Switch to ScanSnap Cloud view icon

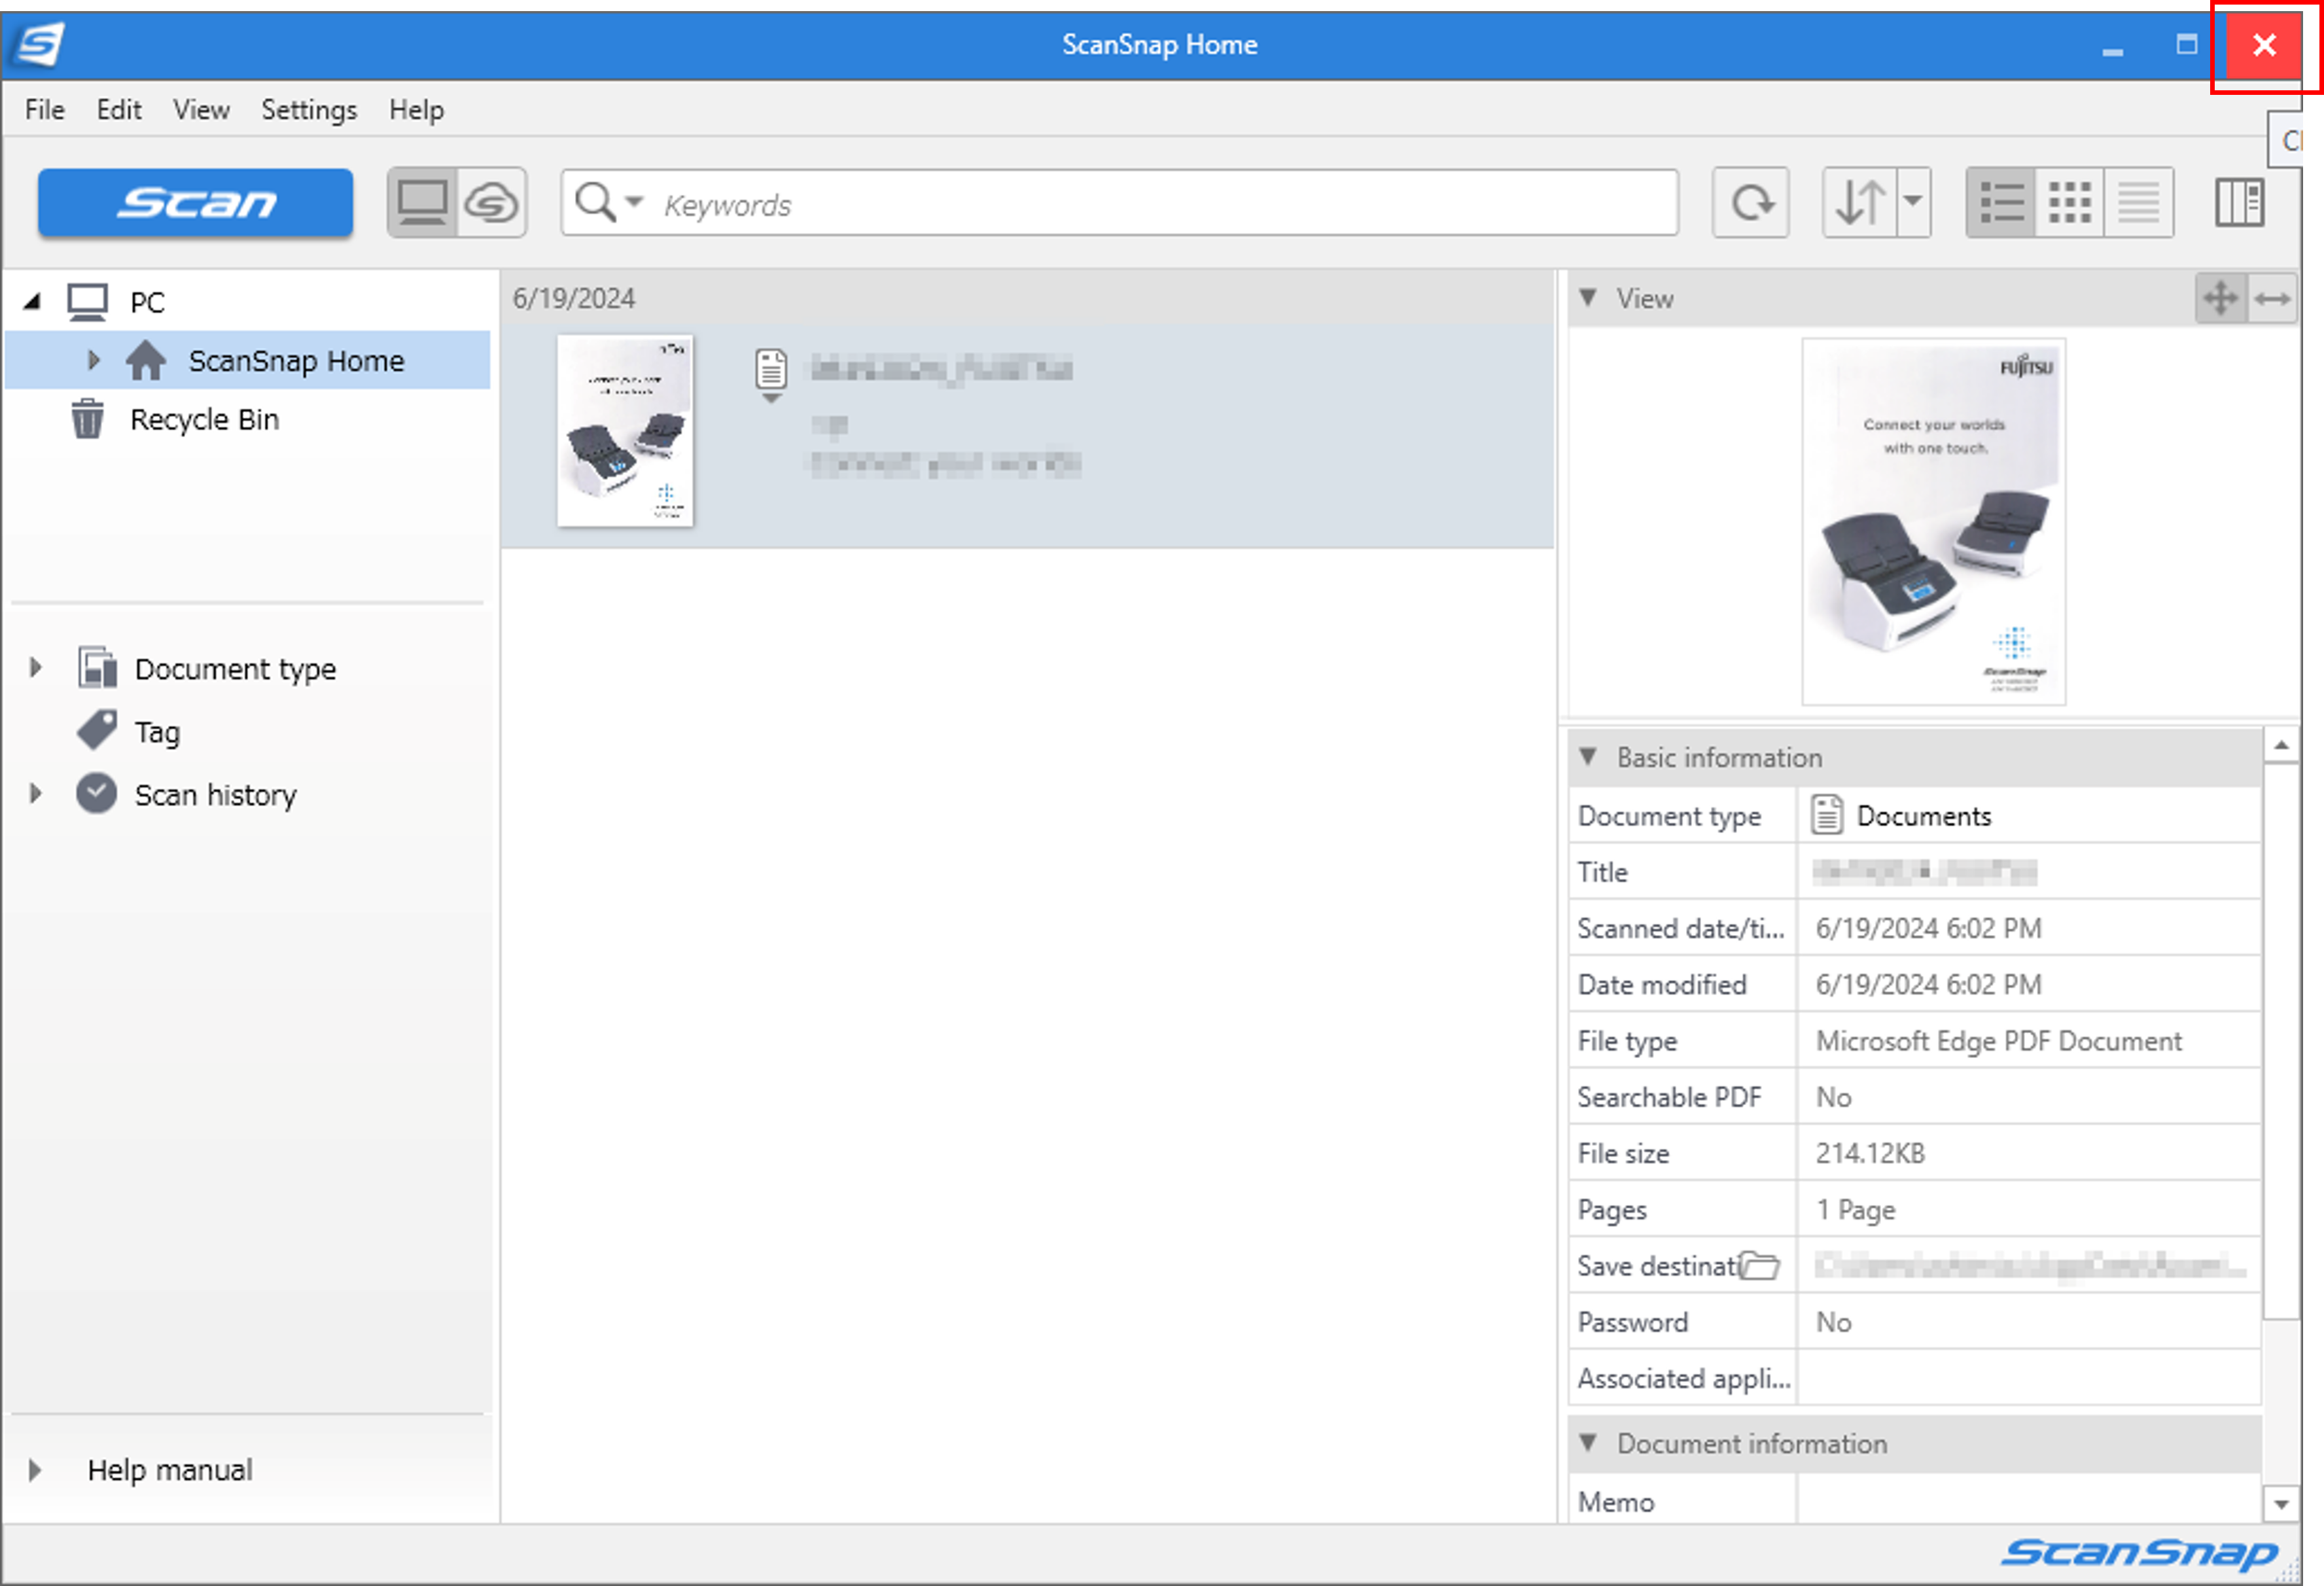point(492,203)
